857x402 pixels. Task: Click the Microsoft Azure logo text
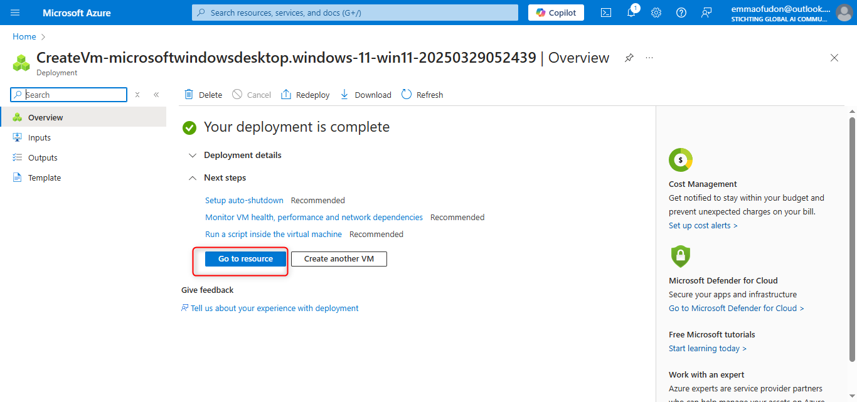(x=77, y=13)
